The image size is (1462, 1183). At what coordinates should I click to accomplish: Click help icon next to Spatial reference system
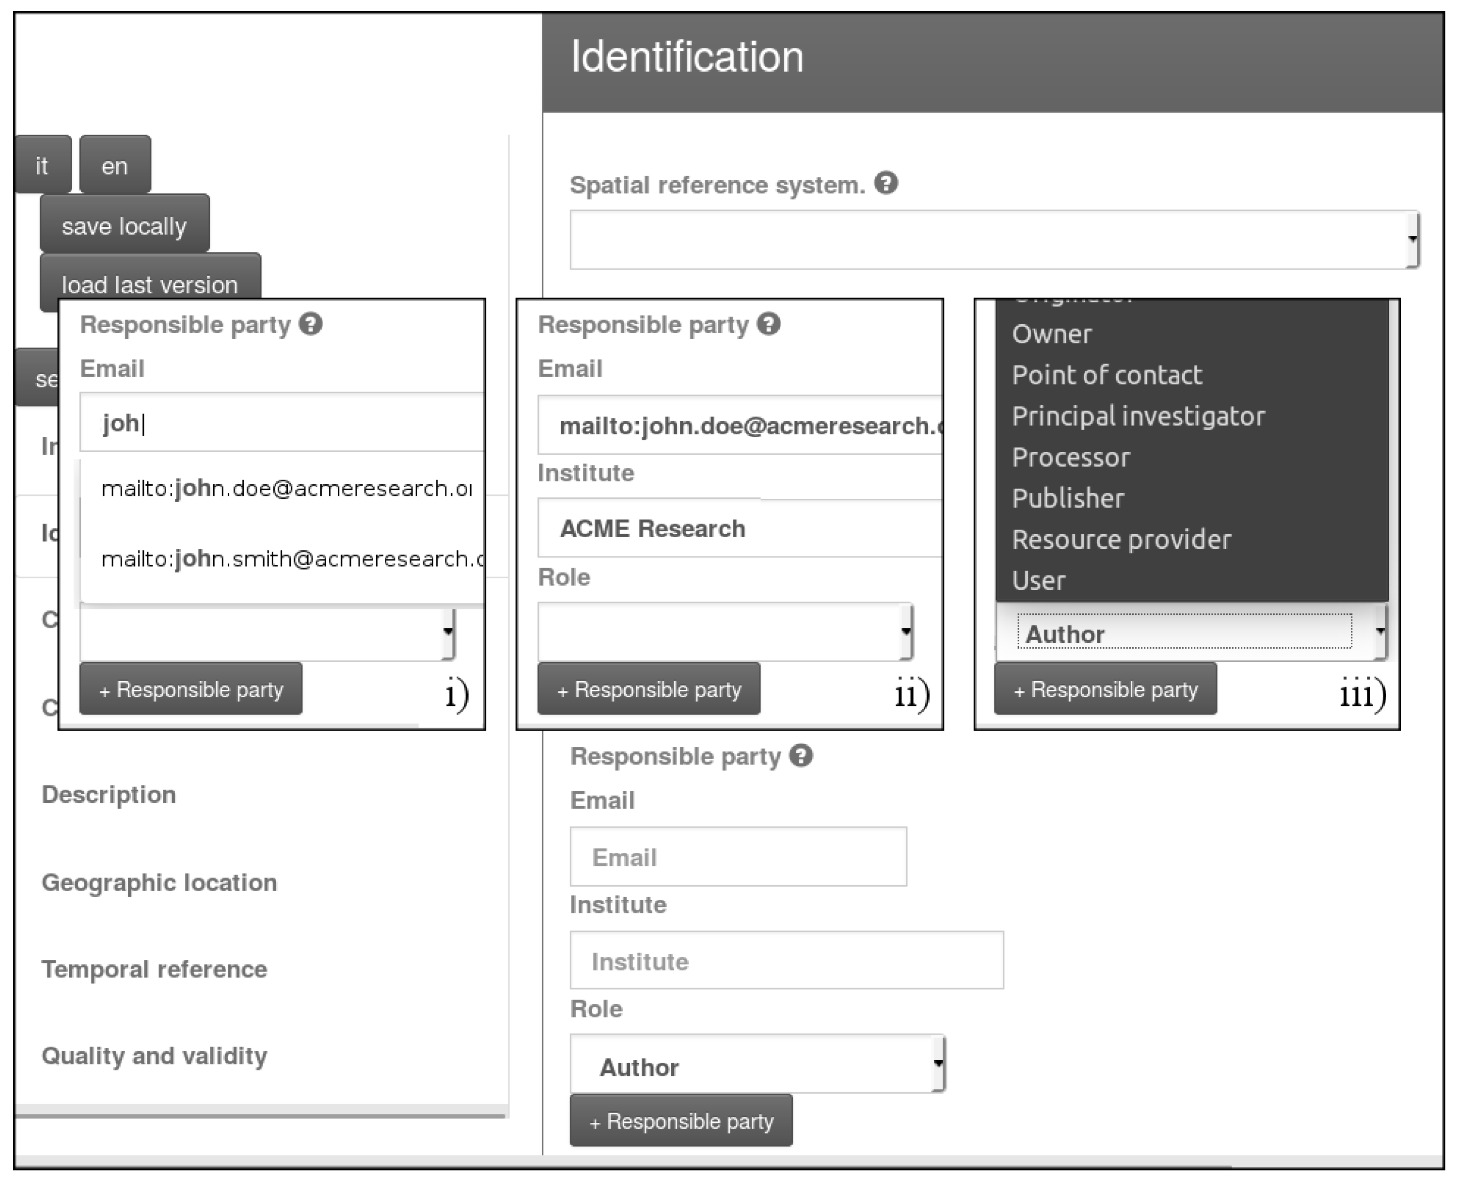click(886, 183)
